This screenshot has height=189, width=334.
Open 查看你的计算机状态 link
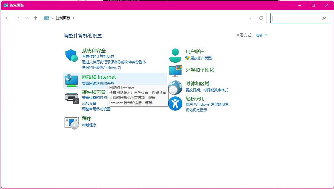tap(98, 56)
